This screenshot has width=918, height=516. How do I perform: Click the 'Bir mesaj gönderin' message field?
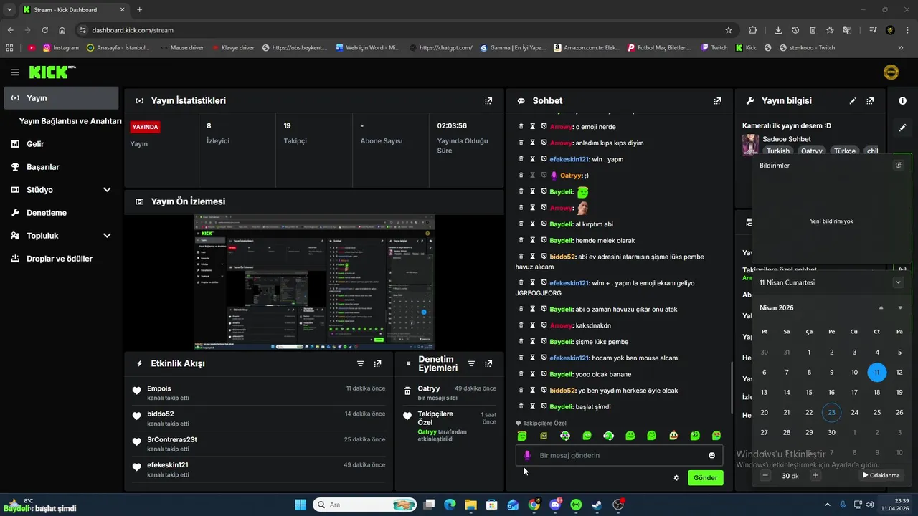tap(619, 455)
